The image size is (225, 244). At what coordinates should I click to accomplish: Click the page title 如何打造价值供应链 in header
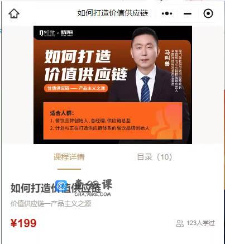point(113,13)
